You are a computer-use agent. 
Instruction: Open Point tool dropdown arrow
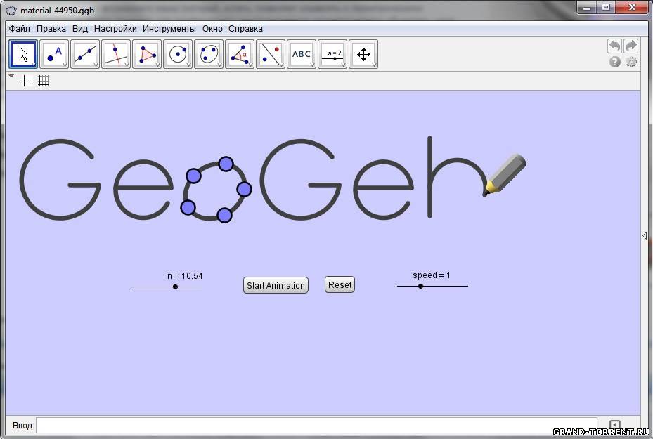(65, 65)
